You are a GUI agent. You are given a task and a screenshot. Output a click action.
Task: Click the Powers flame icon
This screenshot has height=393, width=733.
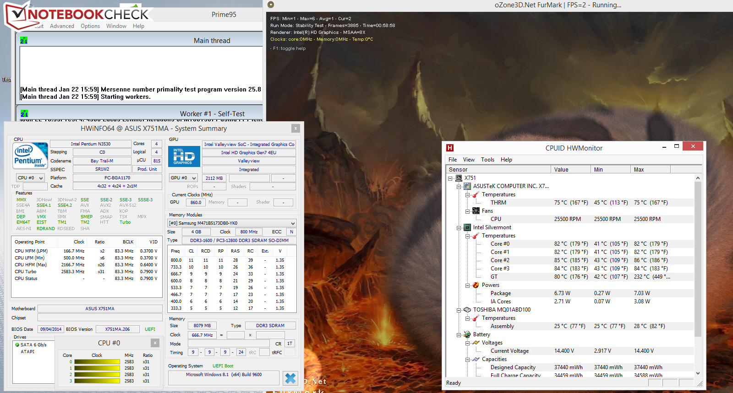point(476,285)
